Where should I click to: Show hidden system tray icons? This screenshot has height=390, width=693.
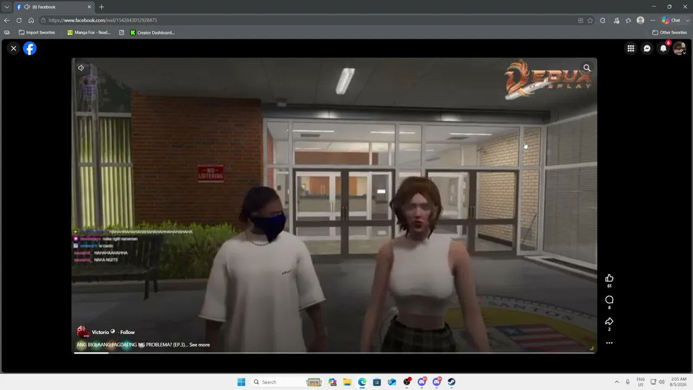617,382
